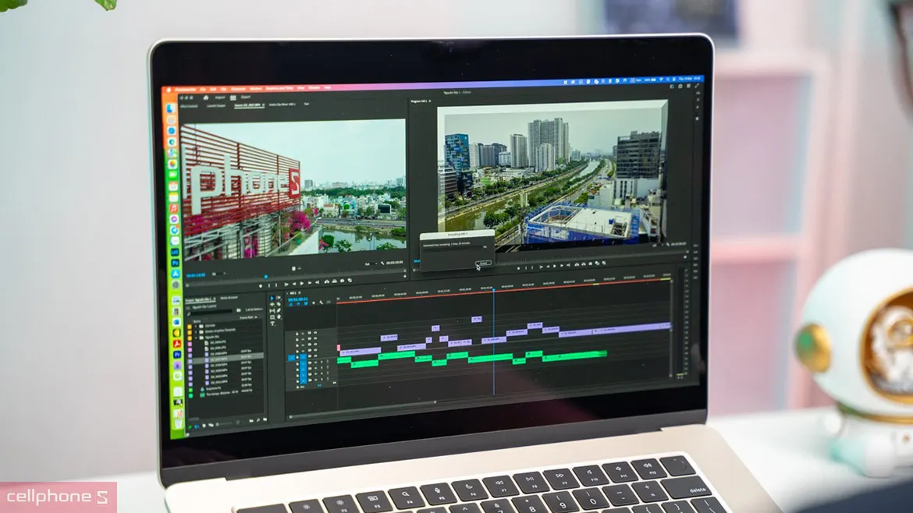Add a marker from the timeline header
This screenshot has width=913, height=513.
[314, 303]
